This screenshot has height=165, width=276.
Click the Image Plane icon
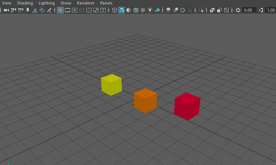[x=34, y=10]
